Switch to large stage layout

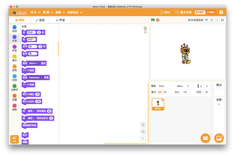[x=211, y=20]
